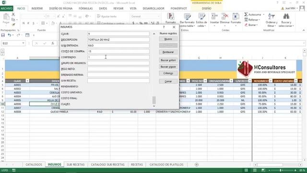Open the U/M RECETA column filter dropdown
This screenshot has width=307, height=173.
coord(250,81)
